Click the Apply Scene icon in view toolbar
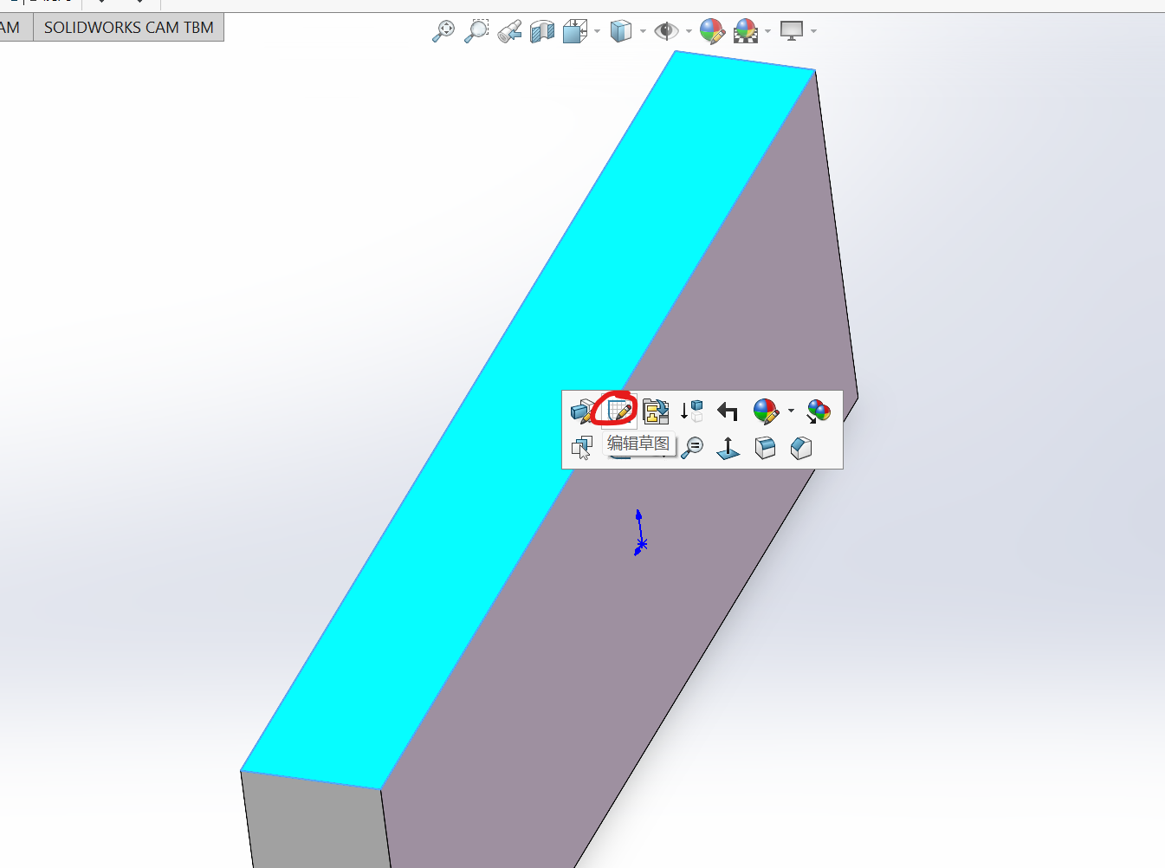Screen dimensions: 1165x868 point(745,31)
